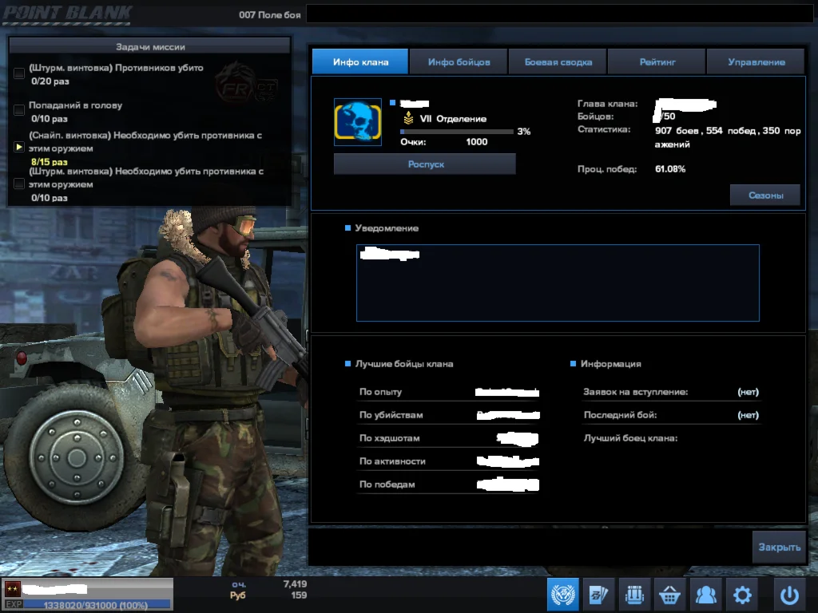
Task: Toggle checkbox for Попаданий в голову mission
Action: coord(19,110)
